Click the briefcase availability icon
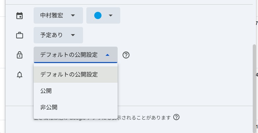Screen dimensions: 258x133 pos(20,35)
